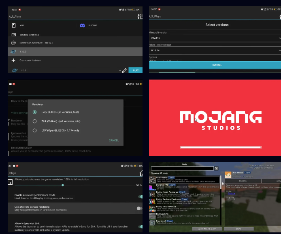Image resolution: width=281 pixels, height=234 pixels.
Task: Click CANCEL in Renderer dialog
Action: [114, 140]
